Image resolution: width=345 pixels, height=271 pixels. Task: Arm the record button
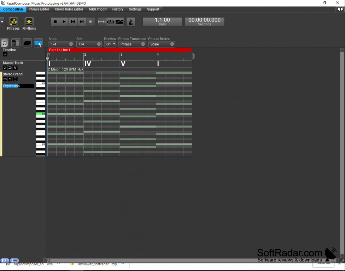(90, 21)
